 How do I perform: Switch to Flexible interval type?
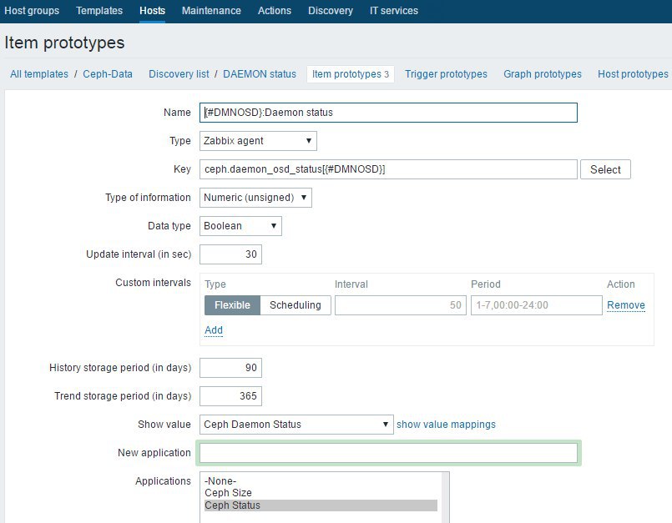(232, 305)
